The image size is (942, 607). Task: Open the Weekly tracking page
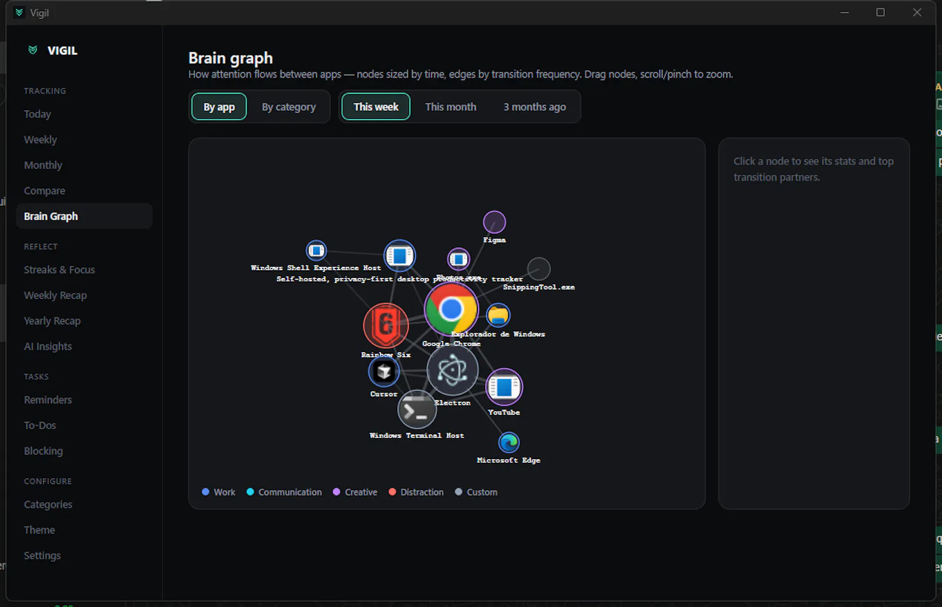coord(84,140)
